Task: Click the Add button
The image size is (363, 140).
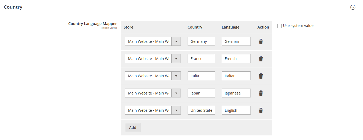Action: point(133,128)
